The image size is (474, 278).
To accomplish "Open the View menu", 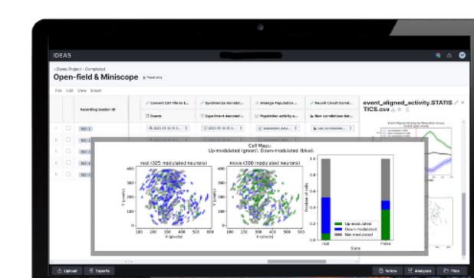I will pos(82,90).
